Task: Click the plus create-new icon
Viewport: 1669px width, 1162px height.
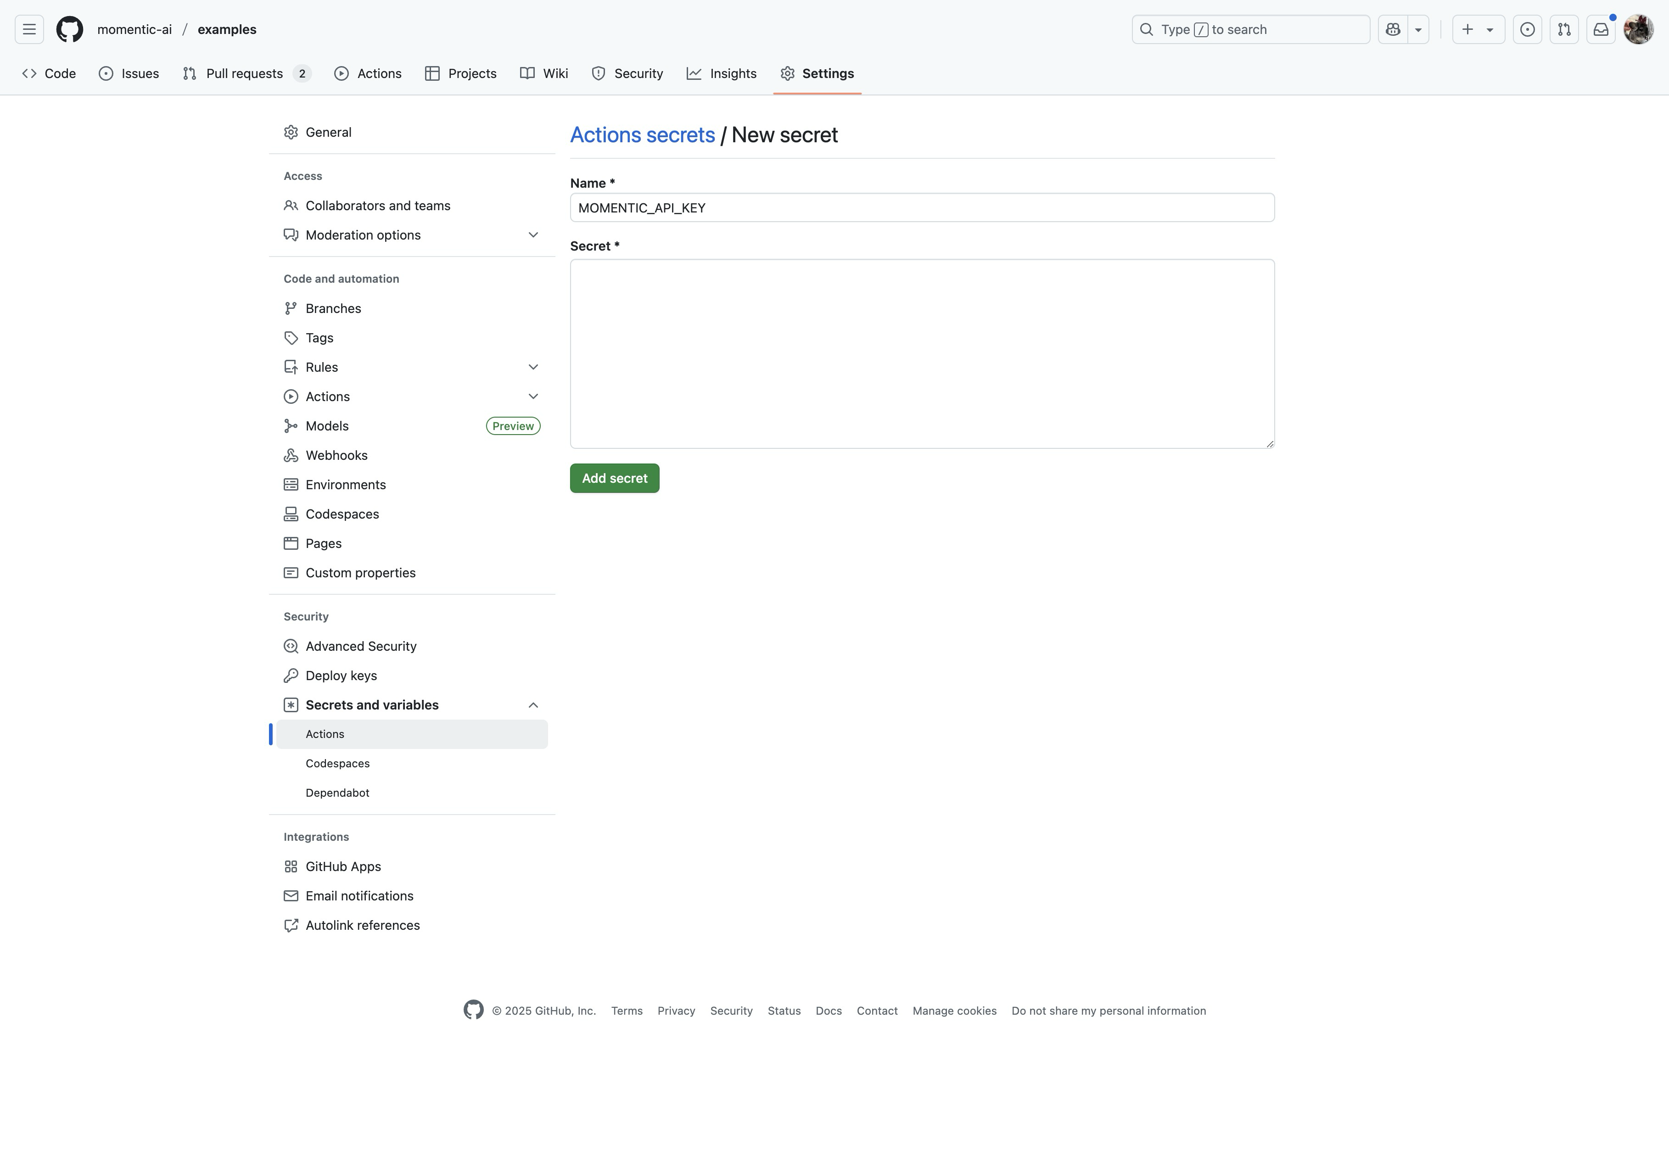Action: 1467,29
